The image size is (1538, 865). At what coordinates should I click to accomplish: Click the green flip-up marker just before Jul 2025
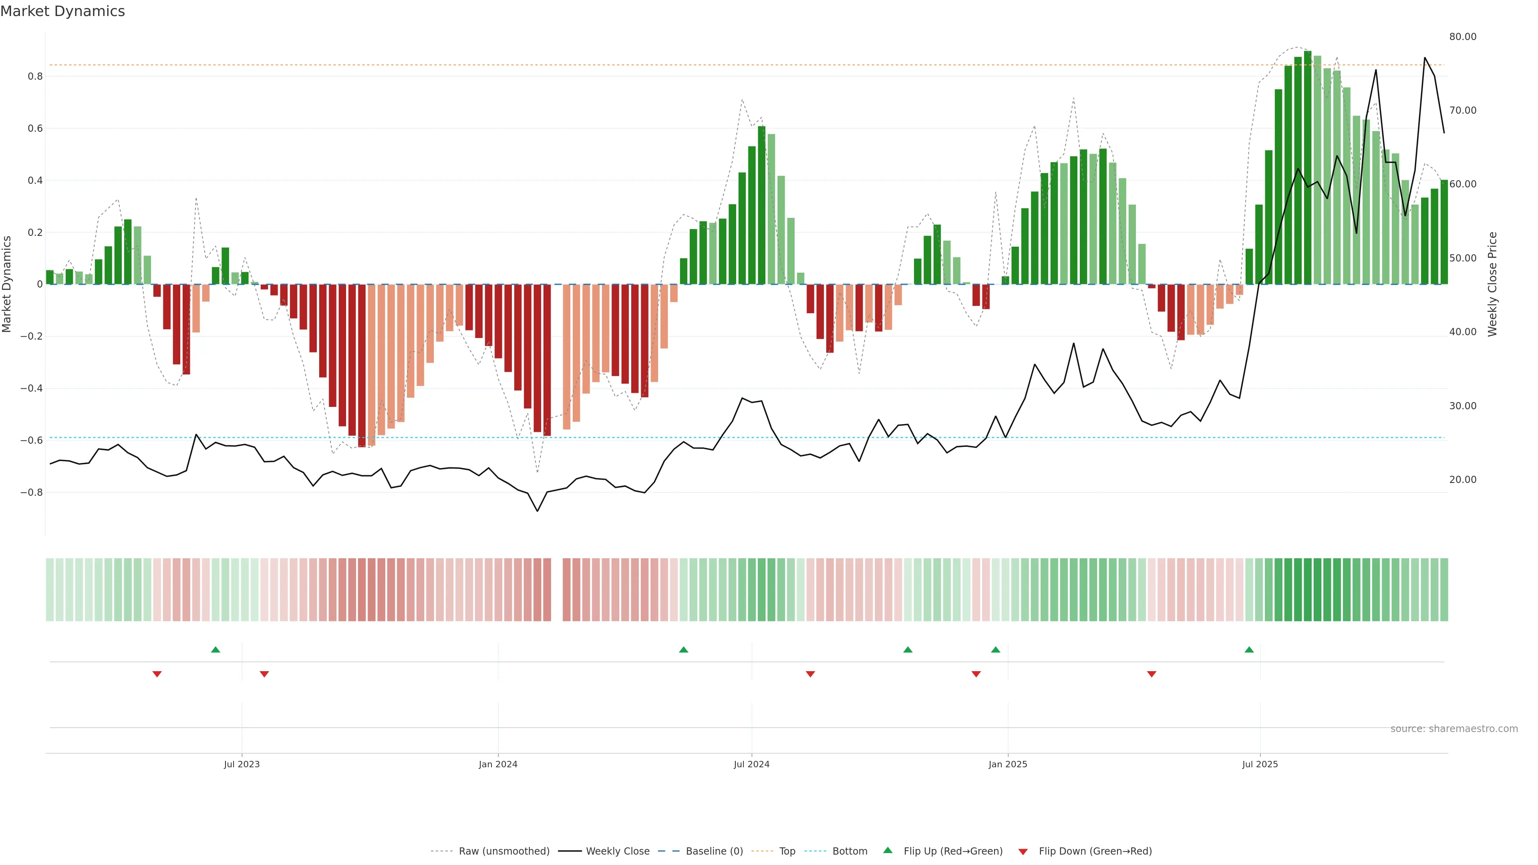point(1249,650)
